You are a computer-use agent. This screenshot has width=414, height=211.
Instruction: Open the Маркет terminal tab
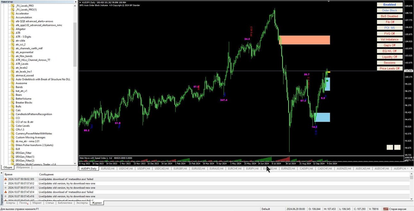click(x=37, y=203)
